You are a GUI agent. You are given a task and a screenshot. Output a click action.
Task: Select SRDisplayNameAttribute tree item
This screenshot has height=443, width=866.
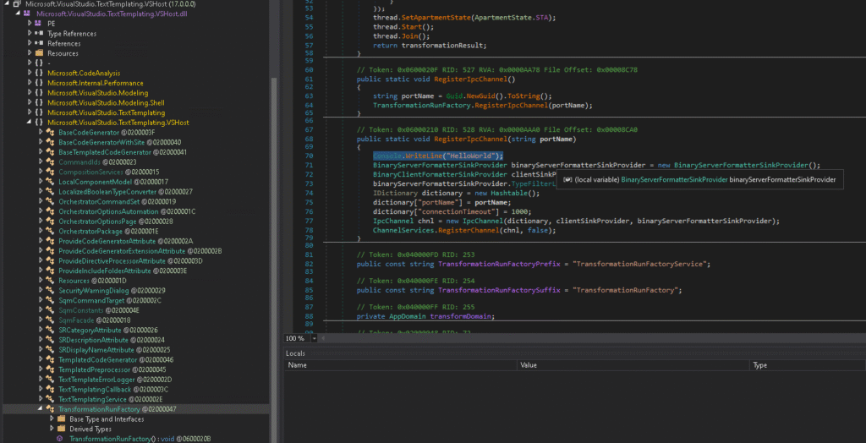114,350
